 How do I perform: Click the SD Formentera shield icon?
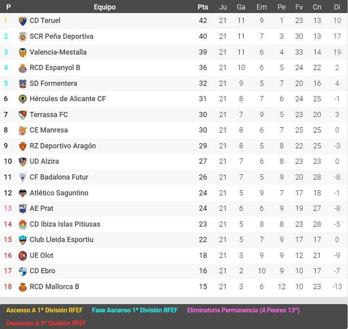23,83
